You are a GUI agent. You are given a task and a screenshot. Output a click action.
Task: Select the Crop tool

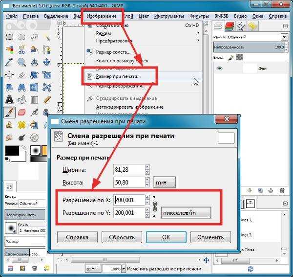21,75
